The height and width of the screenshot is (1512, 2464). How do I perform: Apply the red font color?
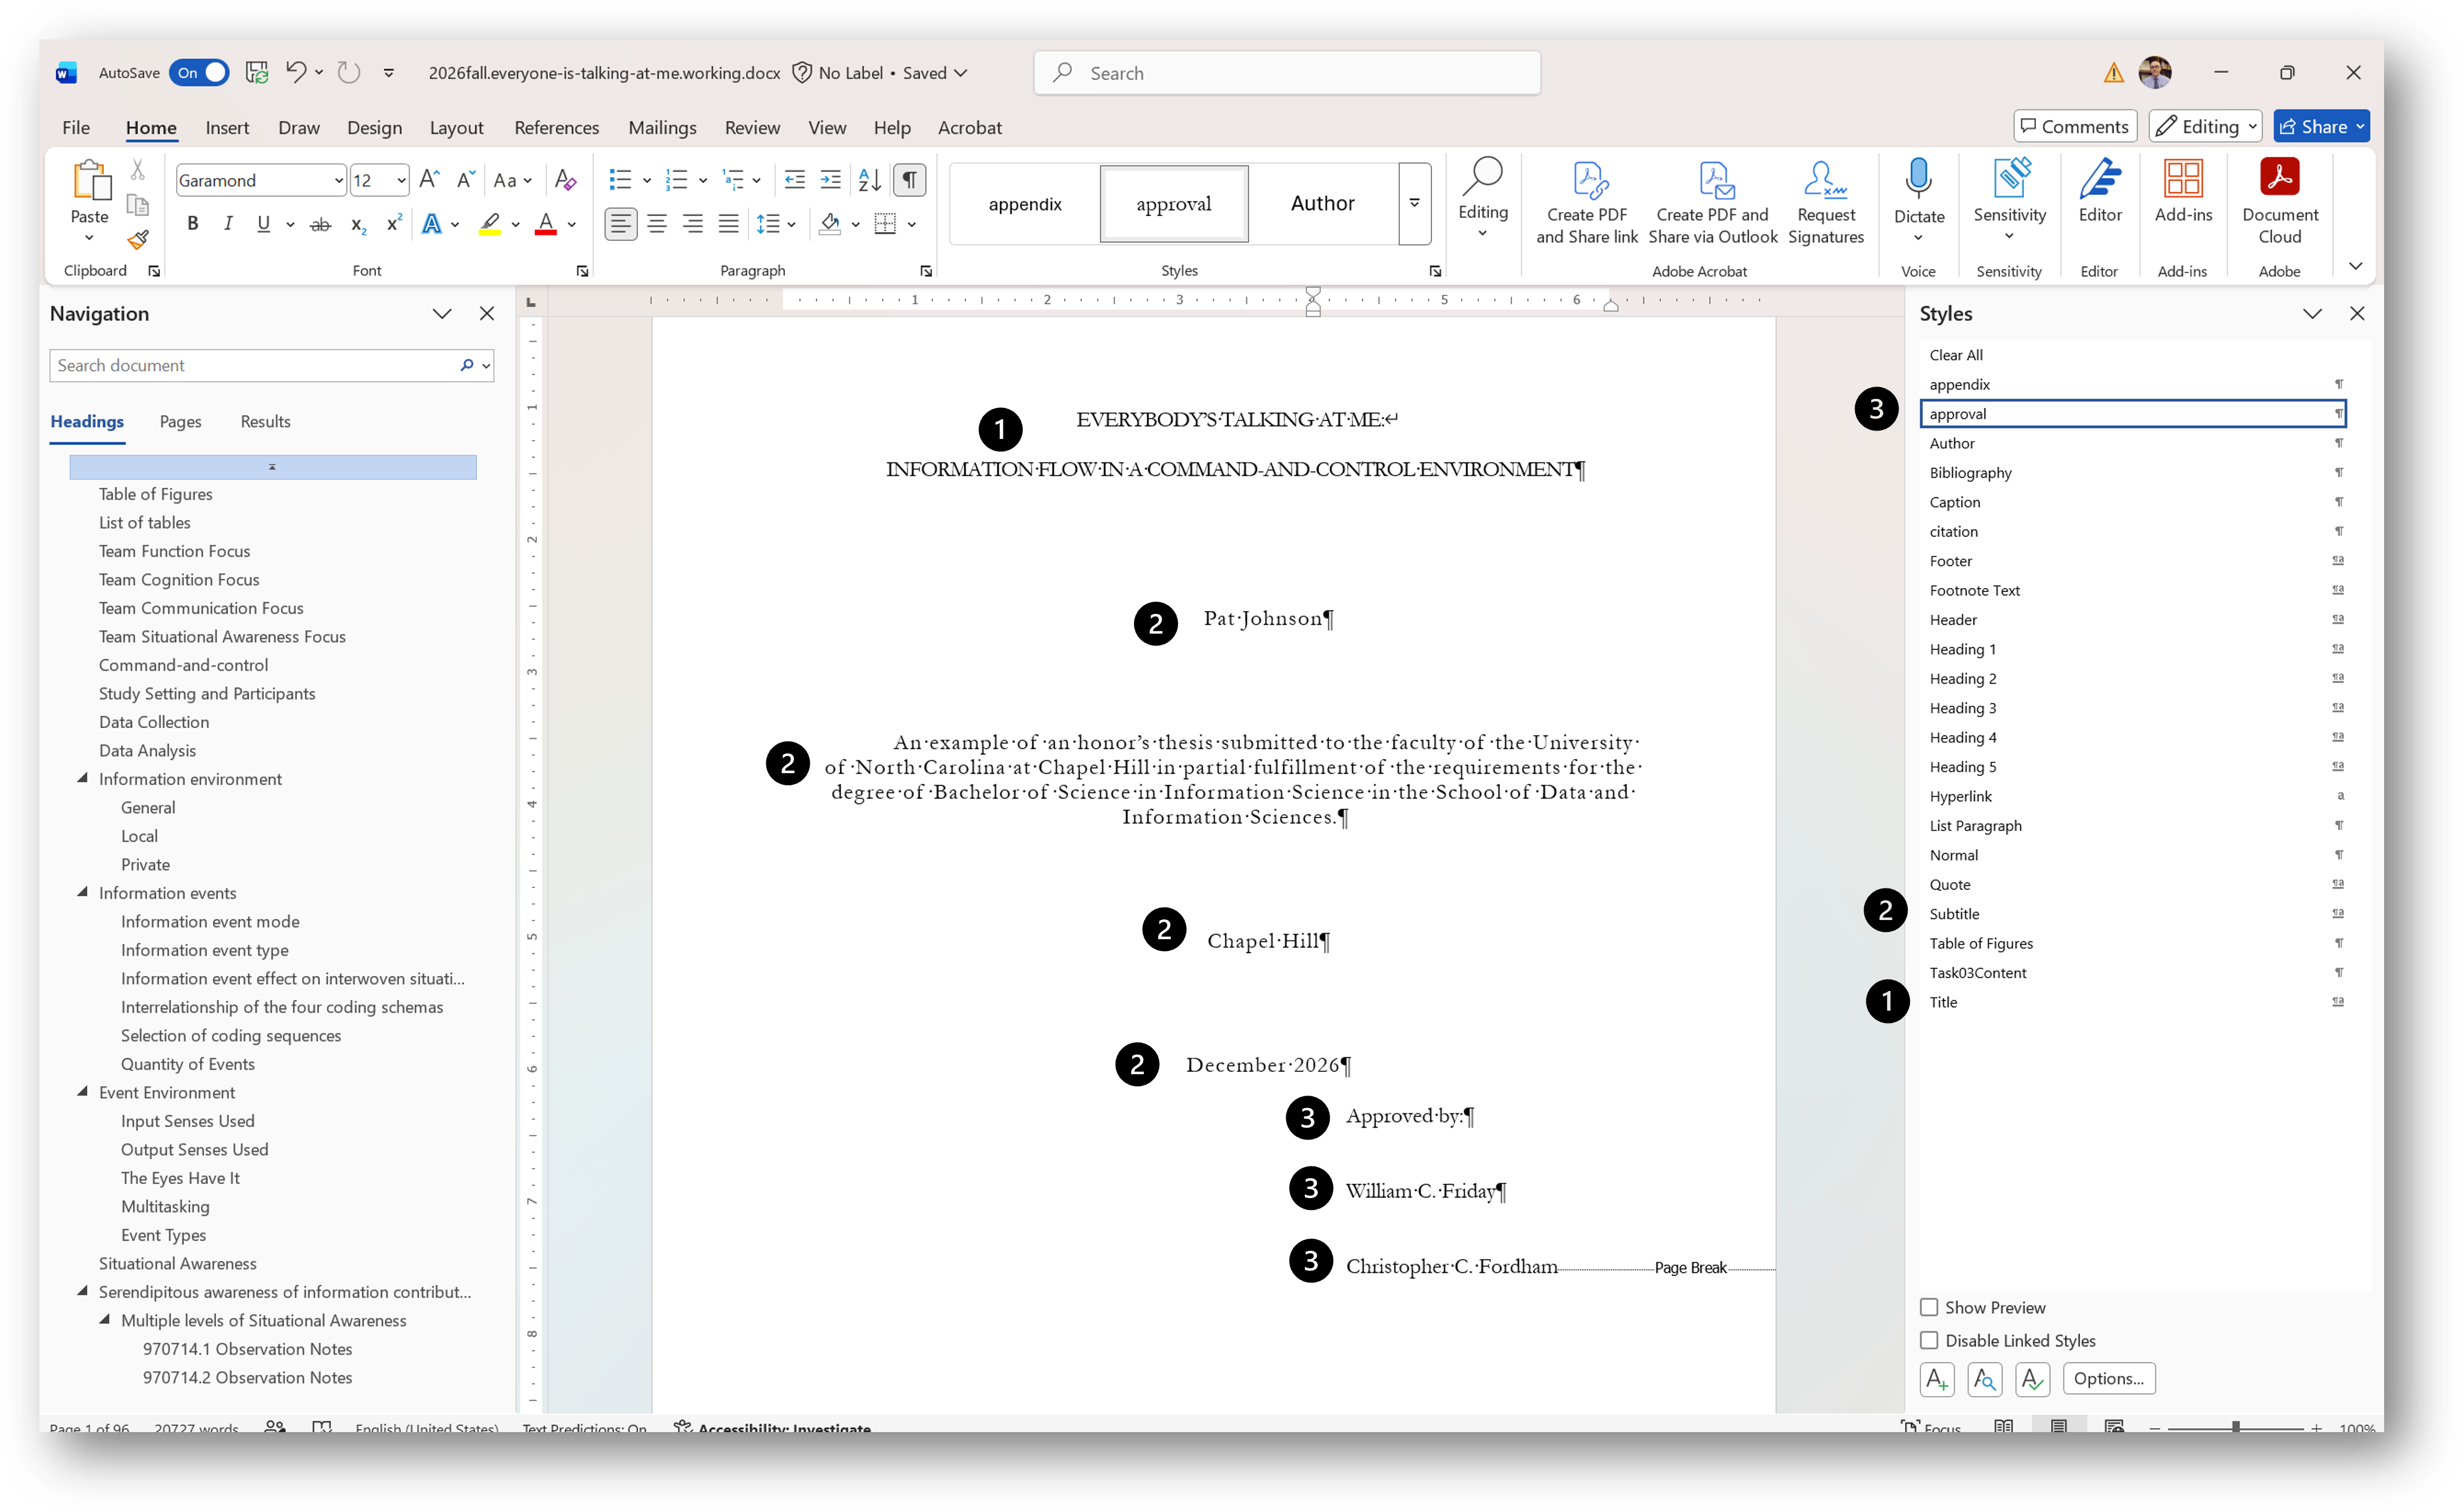click(x=546, y=224)
